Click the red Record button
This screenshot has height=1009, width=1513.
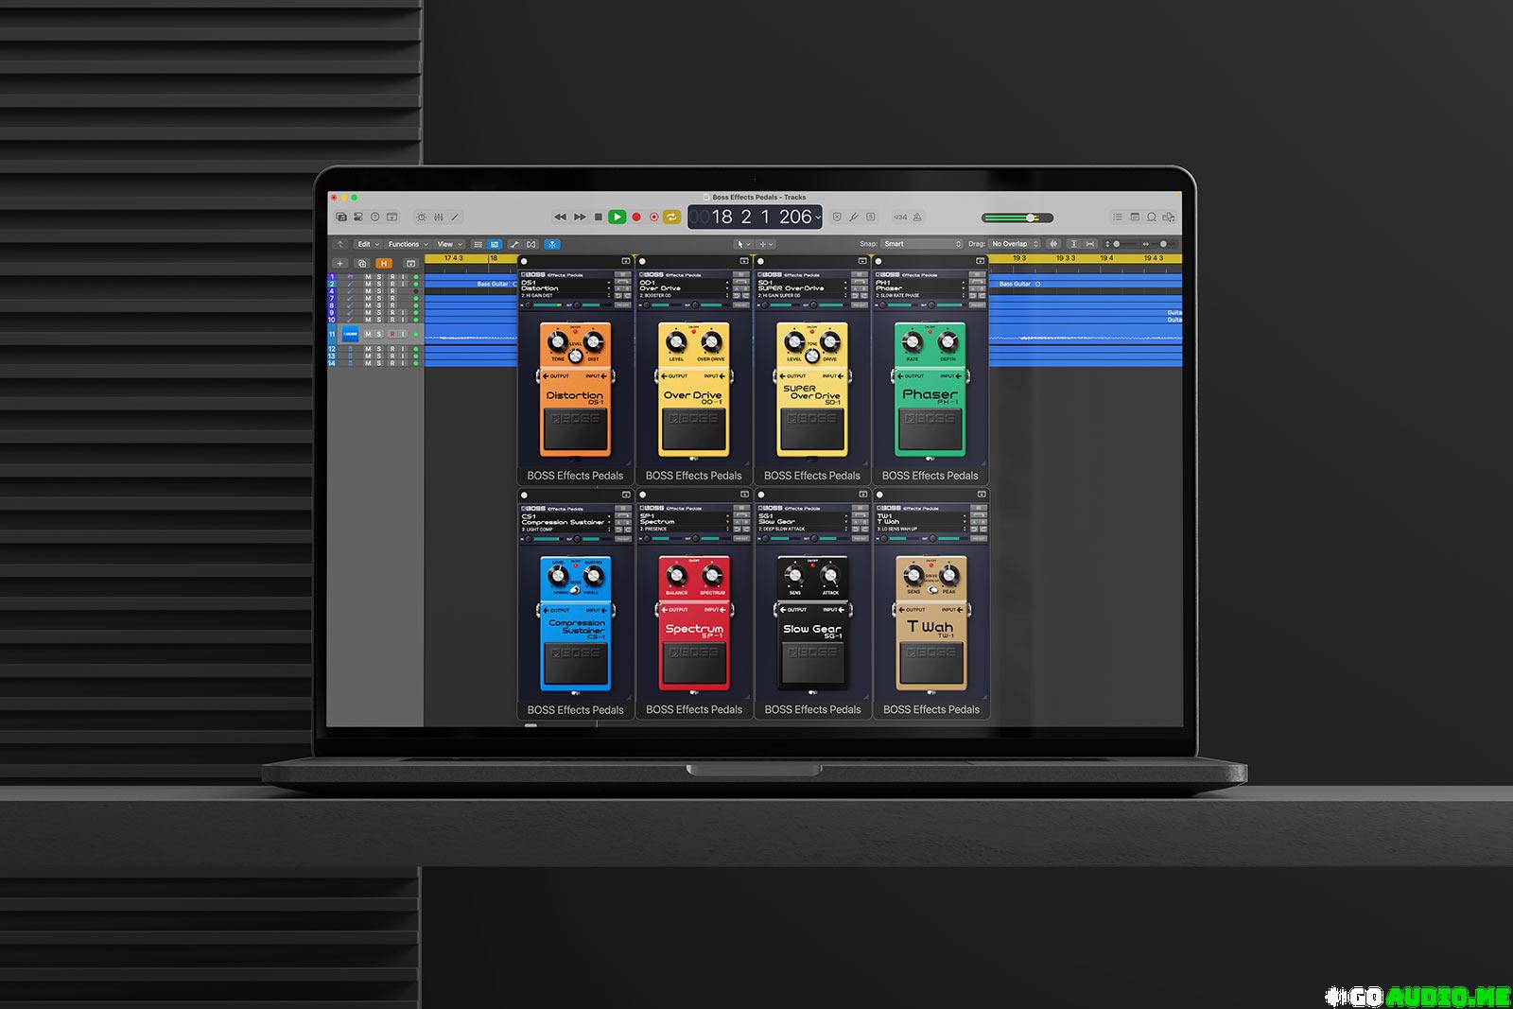click(636, 217)
